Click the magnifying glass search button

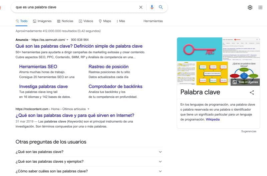(x=161, y=7)
